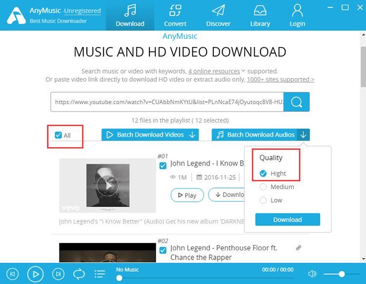Image resolution: width=366 pixels, height=284 pixels.
Task: Click the link icon beside Penthouse Floor
Action: pyautogui.click(x=299, y=247)
